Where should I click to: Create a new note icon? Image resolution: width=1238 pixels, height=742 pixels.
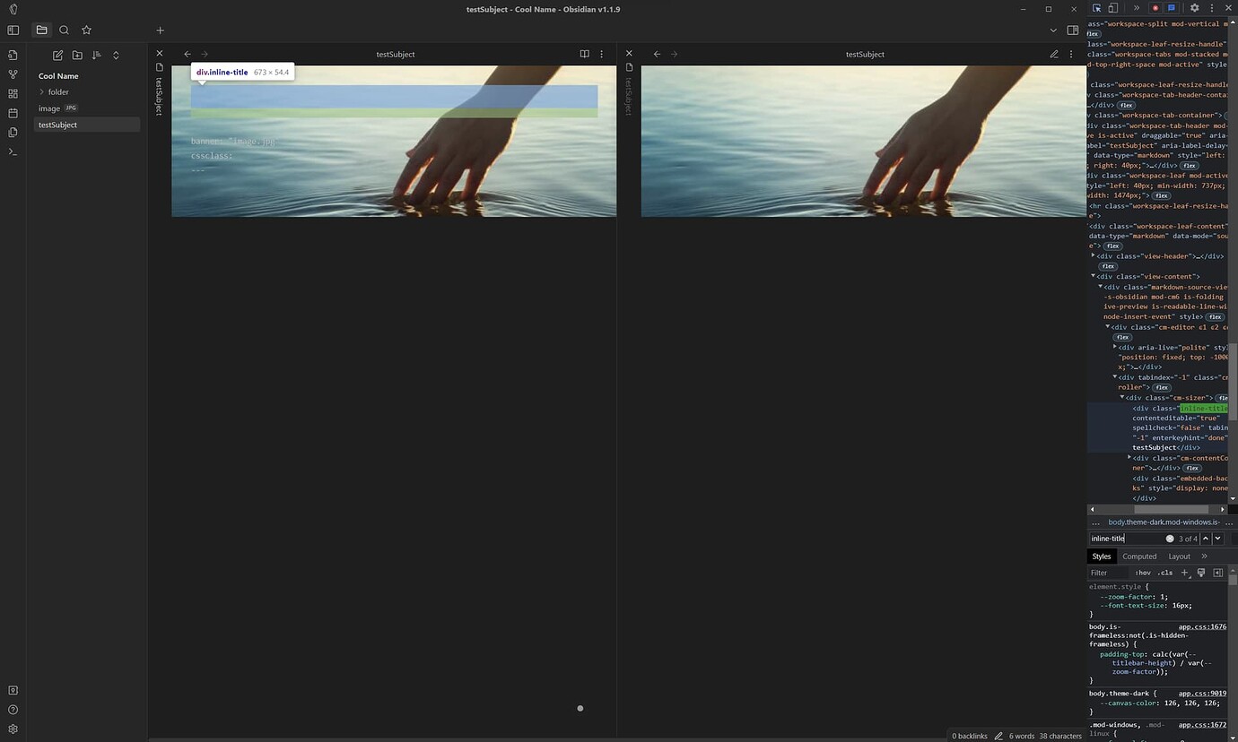[x=57, y=56]
